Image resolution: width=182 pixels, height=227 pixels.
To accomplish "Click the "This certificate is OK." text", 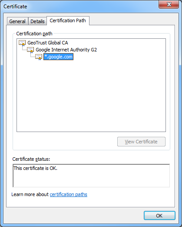I will pyautogui.click(x=36, y=168).
